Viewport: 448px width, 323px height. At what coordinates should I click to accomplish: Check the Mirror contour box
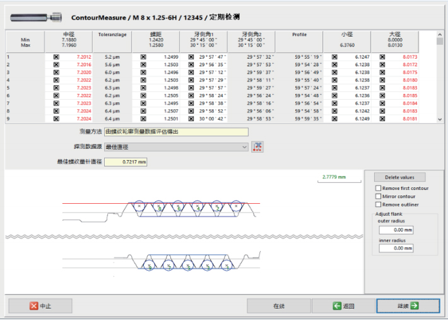tap(378, 196)
